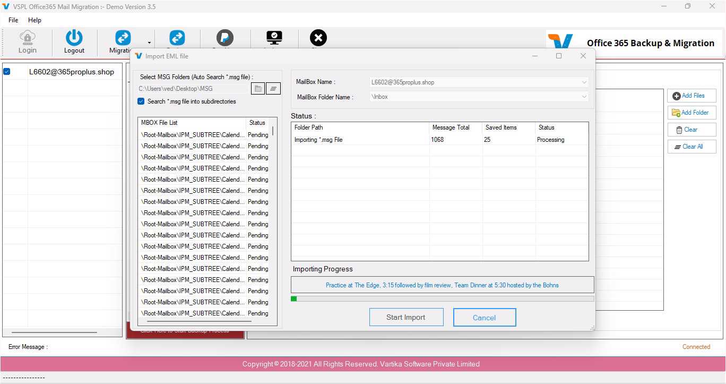Screen dimensions: 726x384
Task: Click the Start Import button
Action: click(x=406, y=318)
